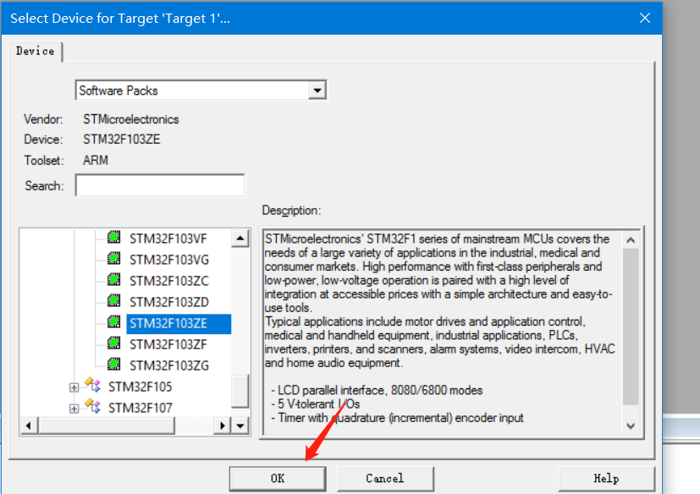Click Description pane scrollbar thumb
Image resolution: width=700 pixels, height=494 pixels.
pos(631,327)
